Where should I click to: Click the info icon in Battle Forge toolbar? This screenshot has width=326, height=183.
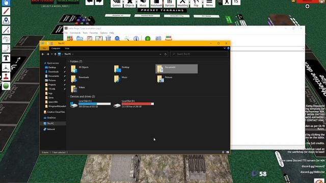coord(136,39)
